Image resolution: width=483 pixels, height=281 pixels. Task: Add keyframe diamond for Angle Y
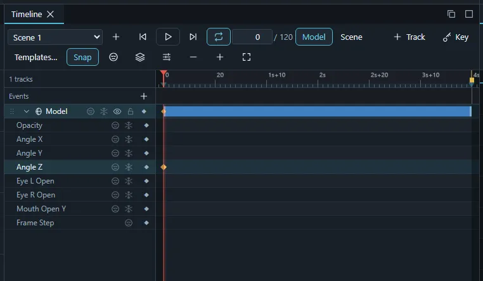pos(146,153)
